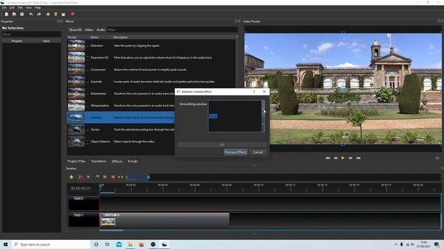The image size is (444, 249).
Task: Click the Previous Marker icon in timeline
Action: click(105, 177)
